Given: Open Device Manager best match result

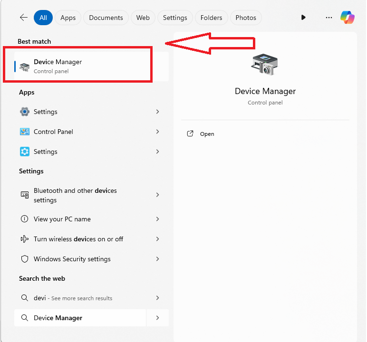Looking at the screenshot, I should [x=92, y=66].
